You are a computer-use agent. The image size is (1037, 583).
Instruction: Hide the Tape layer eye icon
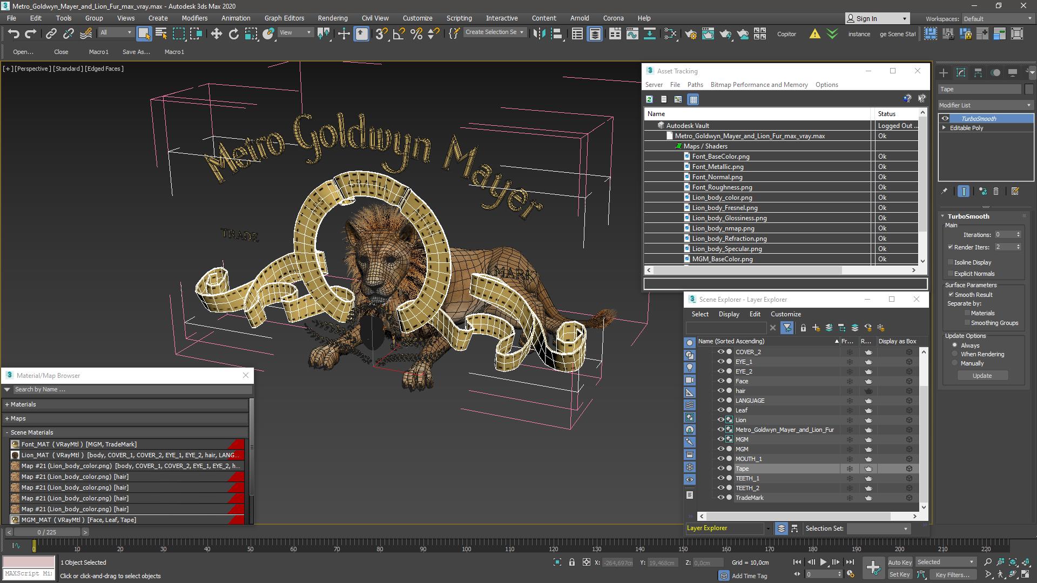[x=720, y=469]
